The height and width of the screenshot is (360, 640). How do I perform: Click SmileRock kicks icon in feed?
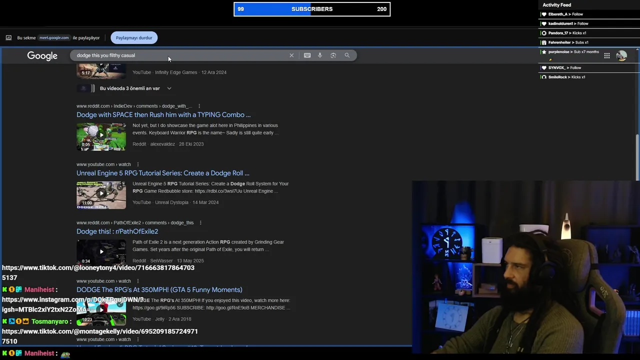[544, 77]
